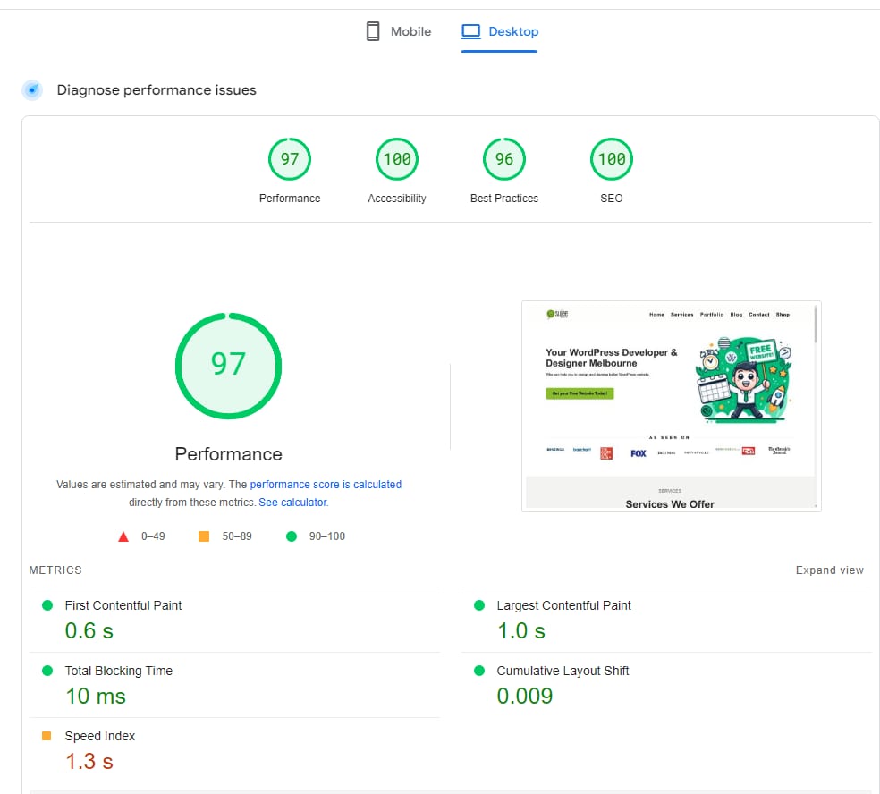
Task: Click the 50–89 legend text
Action: point(237,536)
